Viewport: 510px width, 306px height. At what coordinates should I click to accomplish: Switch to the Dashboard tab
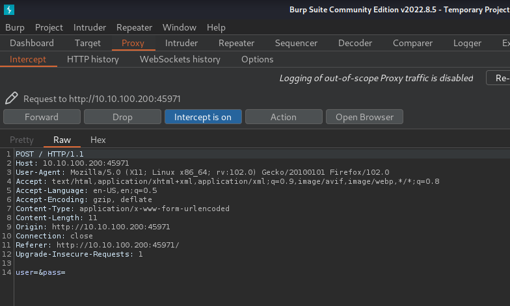32,43
